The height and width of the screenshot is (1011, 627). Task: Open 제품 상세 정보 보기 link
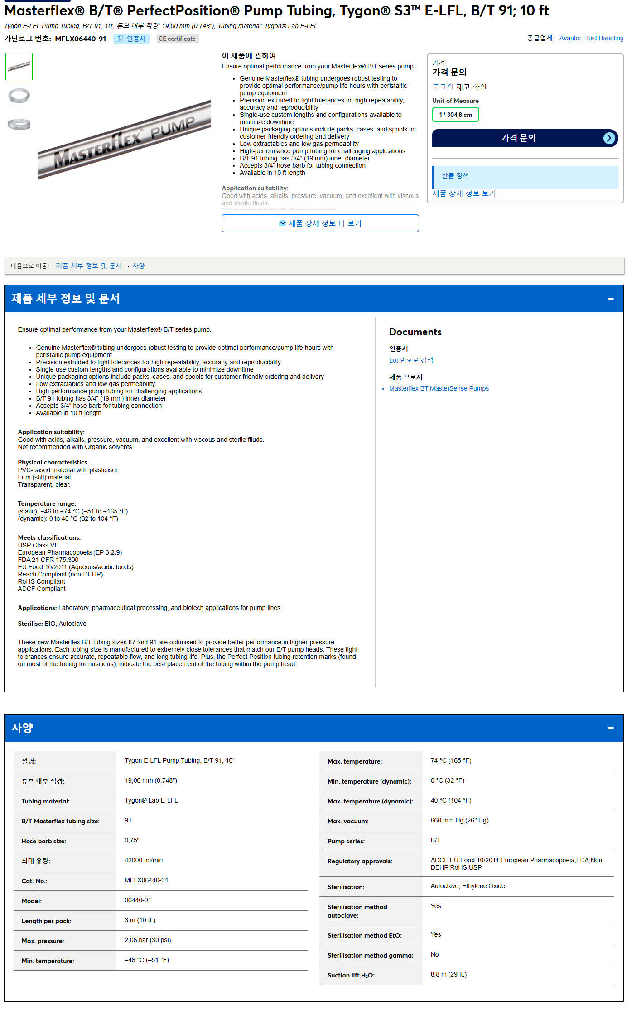click(464, 193)
